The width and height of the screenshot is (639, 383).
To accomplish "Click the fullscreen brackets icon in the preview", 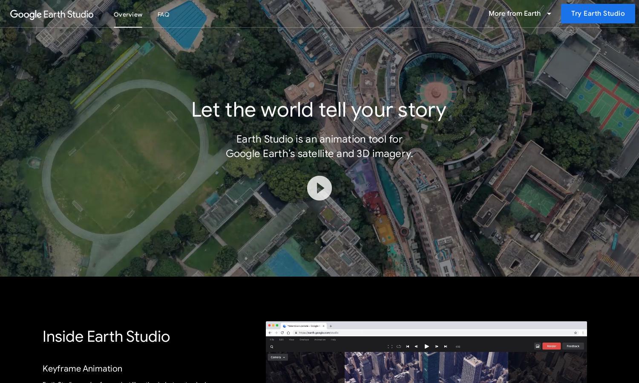I will [390, 346].
